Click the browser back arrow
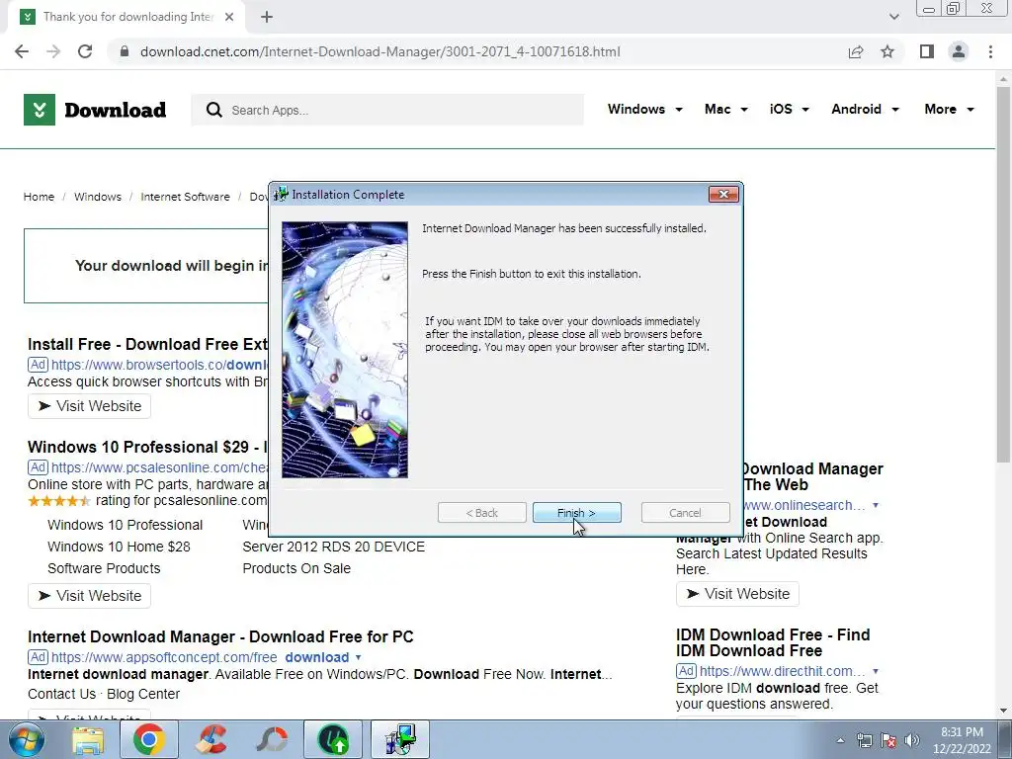 click(22, 51)
